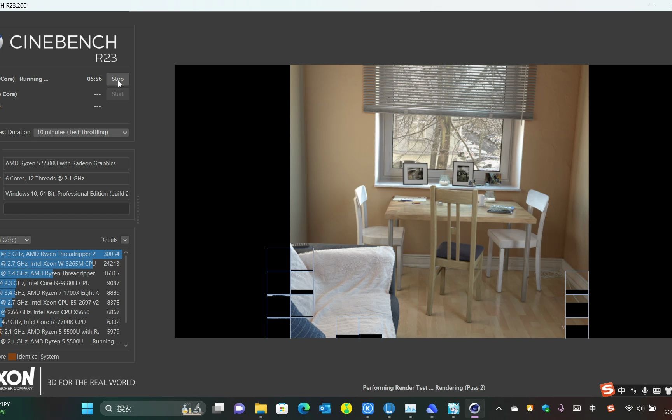672x420 pixels.
Task: Click the Details label
Action: point(109,240)
